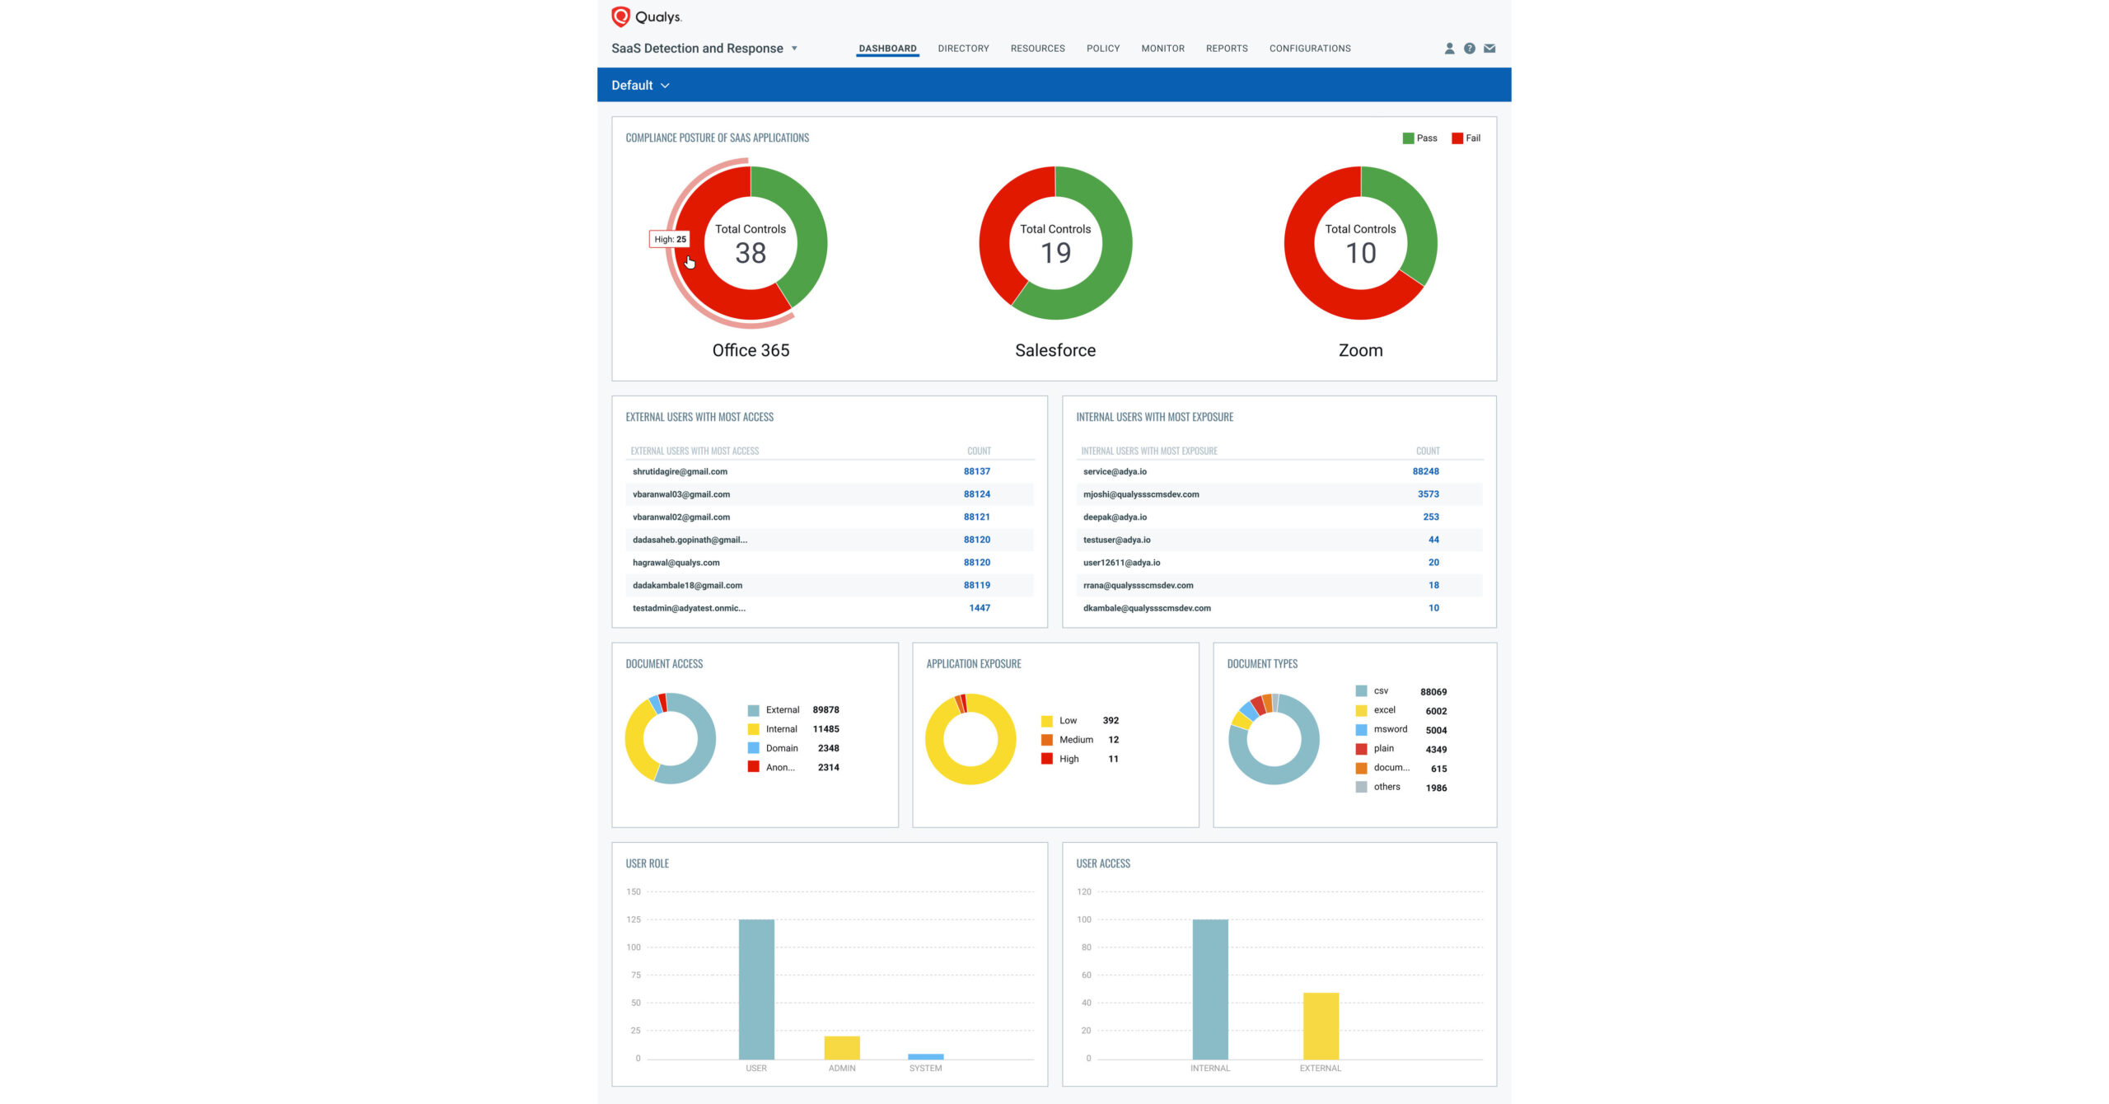Click others swatch in Document Types

1361,787
